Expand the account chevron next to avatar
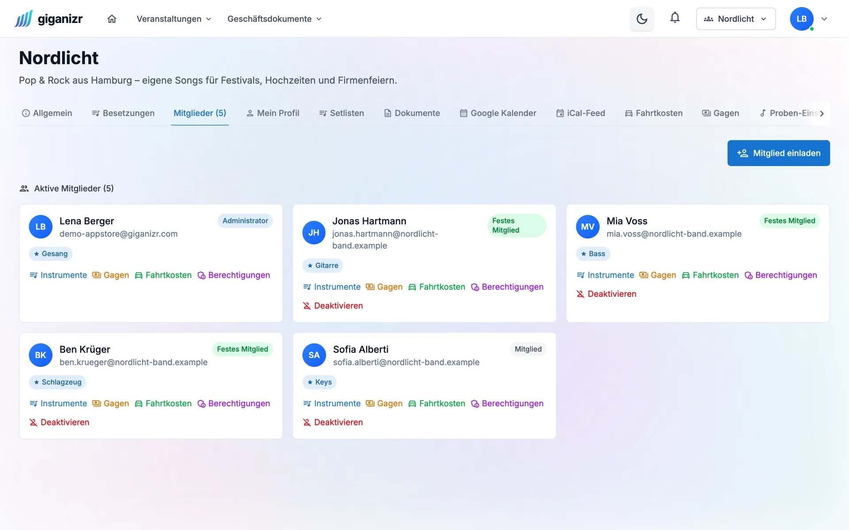849x530 pixels. point(824,19)
